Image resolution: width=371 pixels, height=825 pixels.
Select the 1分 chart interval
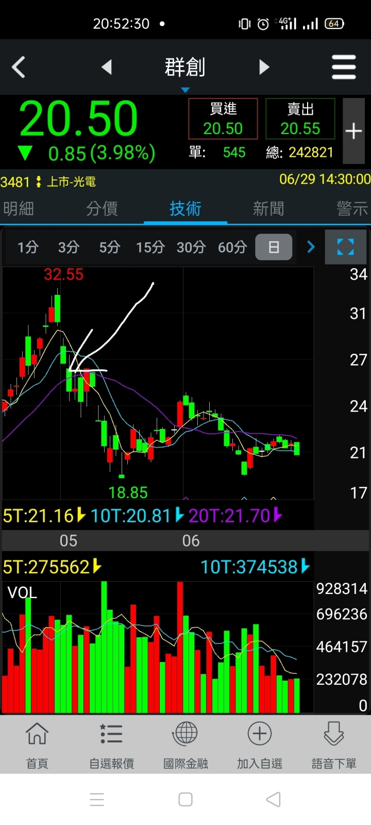coord(28,247)
